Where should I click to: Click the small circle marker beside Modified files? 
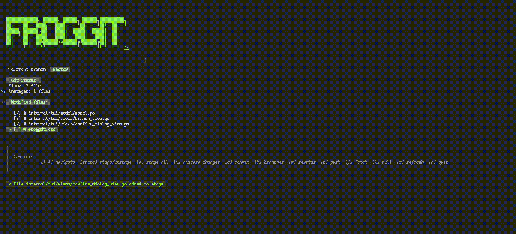(x=3, y=102)
